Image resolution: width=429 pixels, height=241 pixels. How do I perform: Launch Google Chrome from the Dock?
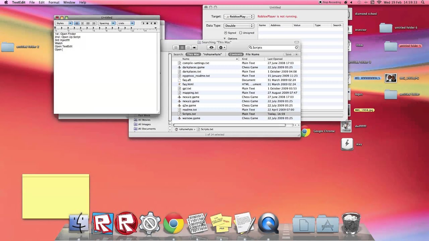pos(173,223)
